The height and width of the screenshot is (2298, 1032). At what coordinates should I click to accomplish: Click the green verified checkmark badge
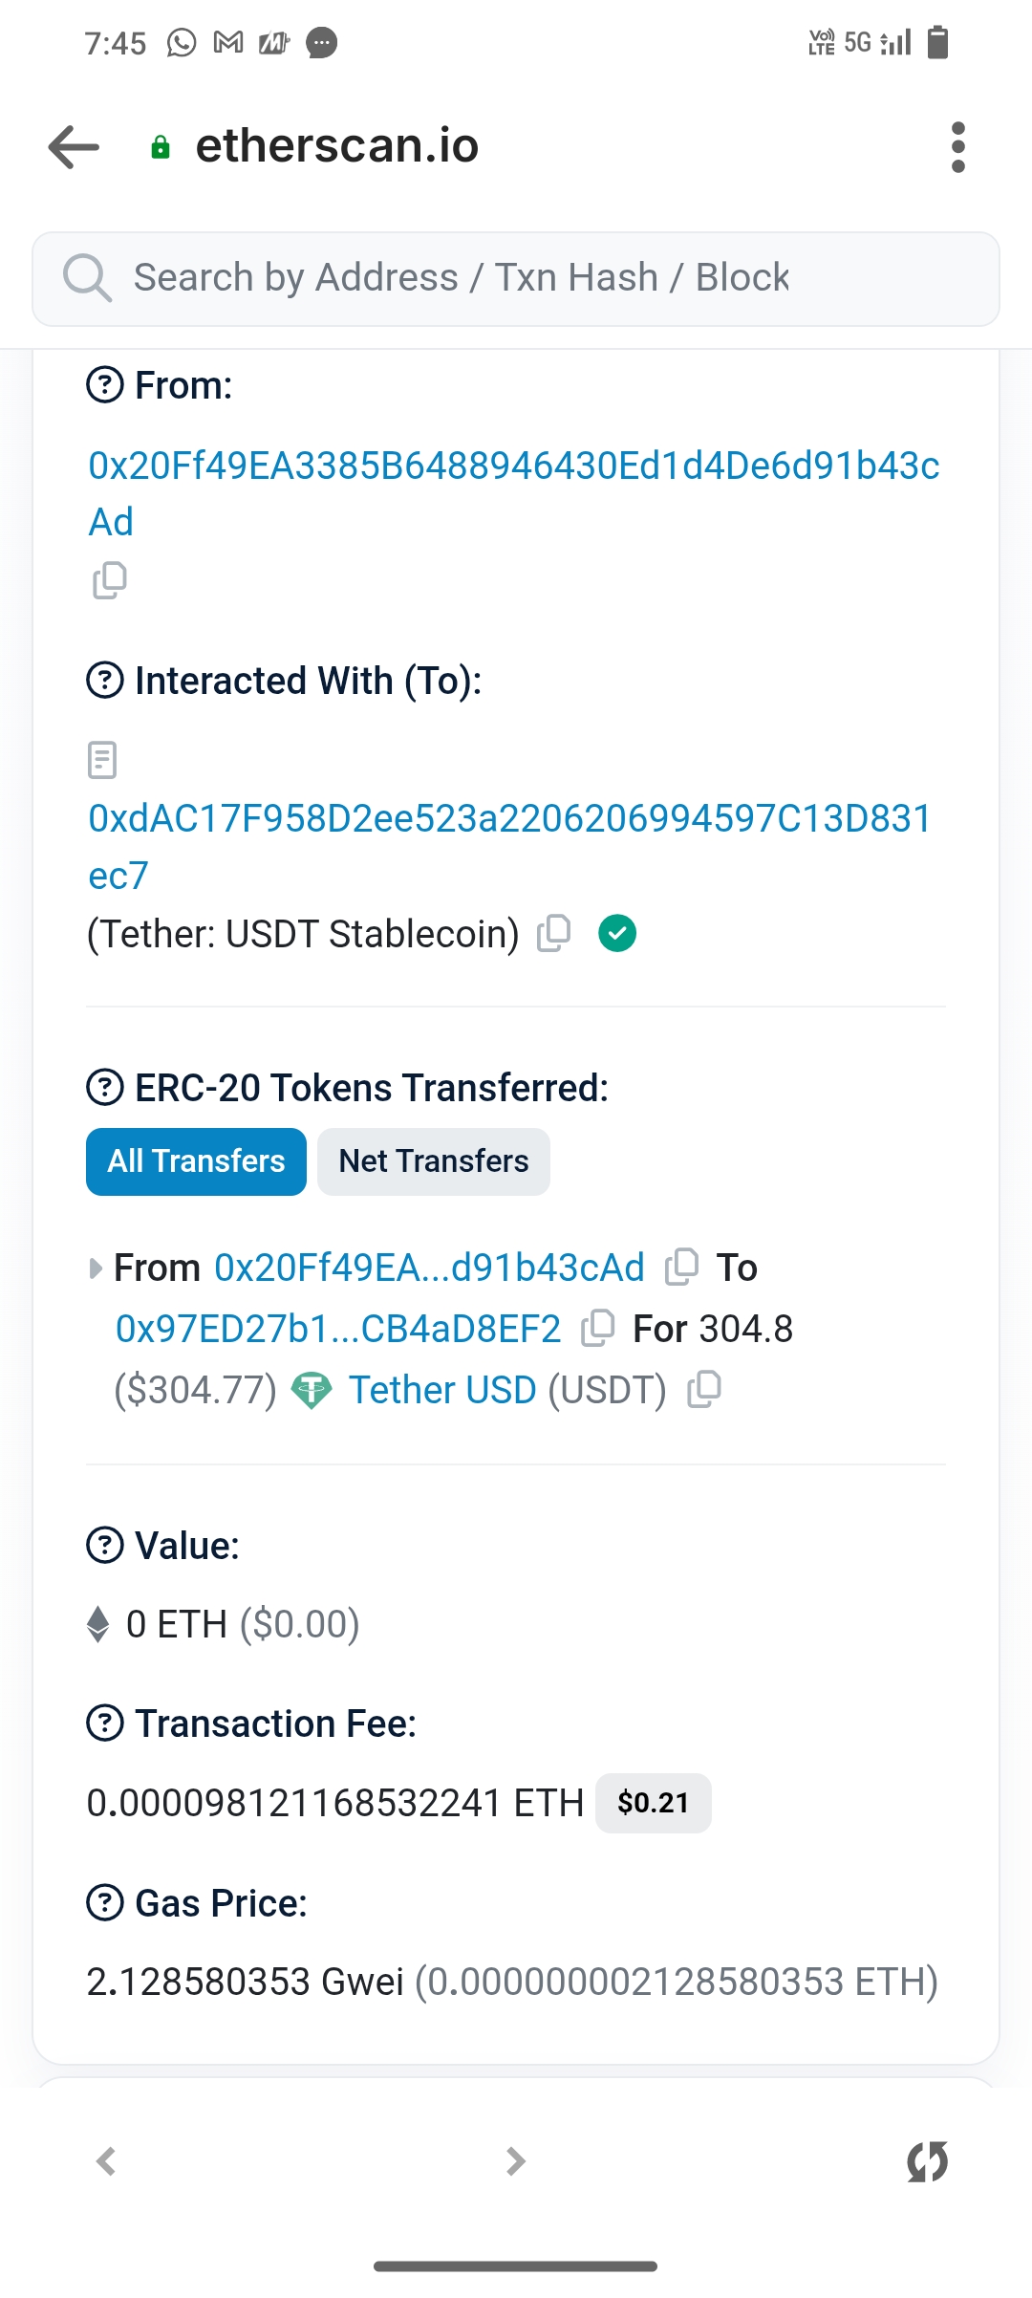pyautogui.click(x=617, y=933)
